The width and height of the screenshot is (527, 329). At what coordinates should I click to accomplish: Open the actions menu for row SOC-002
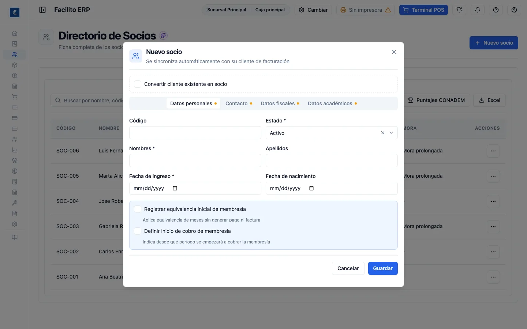(493, 252)
